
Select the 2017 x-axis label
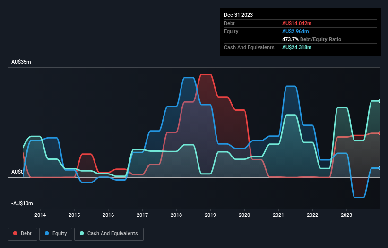pos(142,215)
